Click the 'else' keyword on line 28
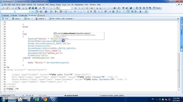The height and width of the screenshot is (102, 183). [25, 27]
